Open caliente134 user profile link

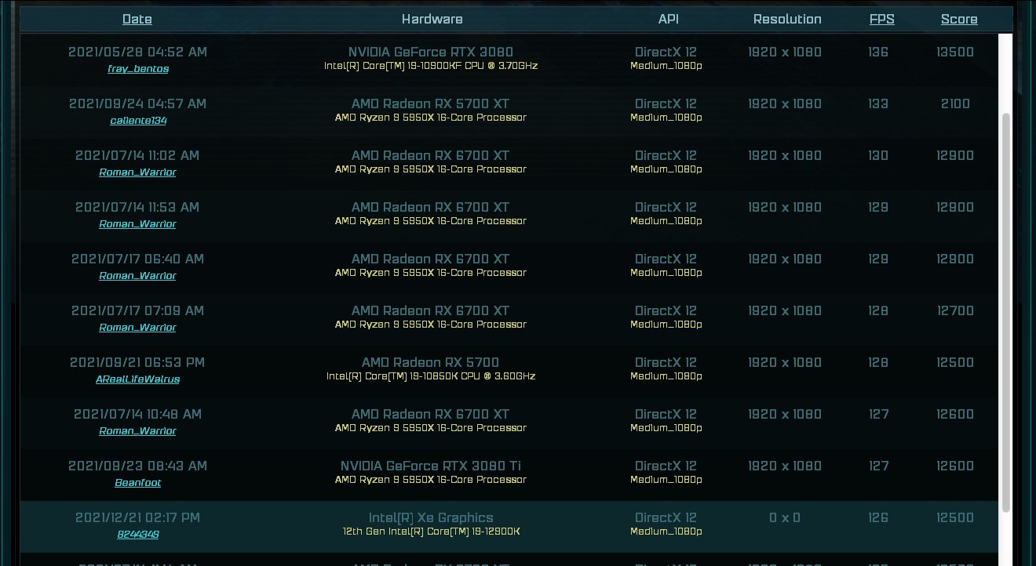coord(137,120)
